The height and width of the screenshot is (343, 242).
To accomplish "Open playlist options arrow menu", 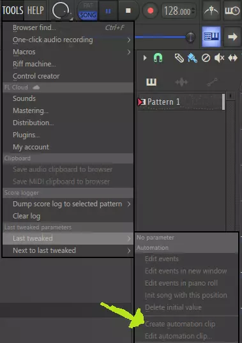I will (145, 58).
